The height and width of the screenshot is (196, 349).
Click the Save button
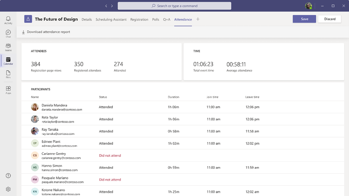(x=304, y=19)
